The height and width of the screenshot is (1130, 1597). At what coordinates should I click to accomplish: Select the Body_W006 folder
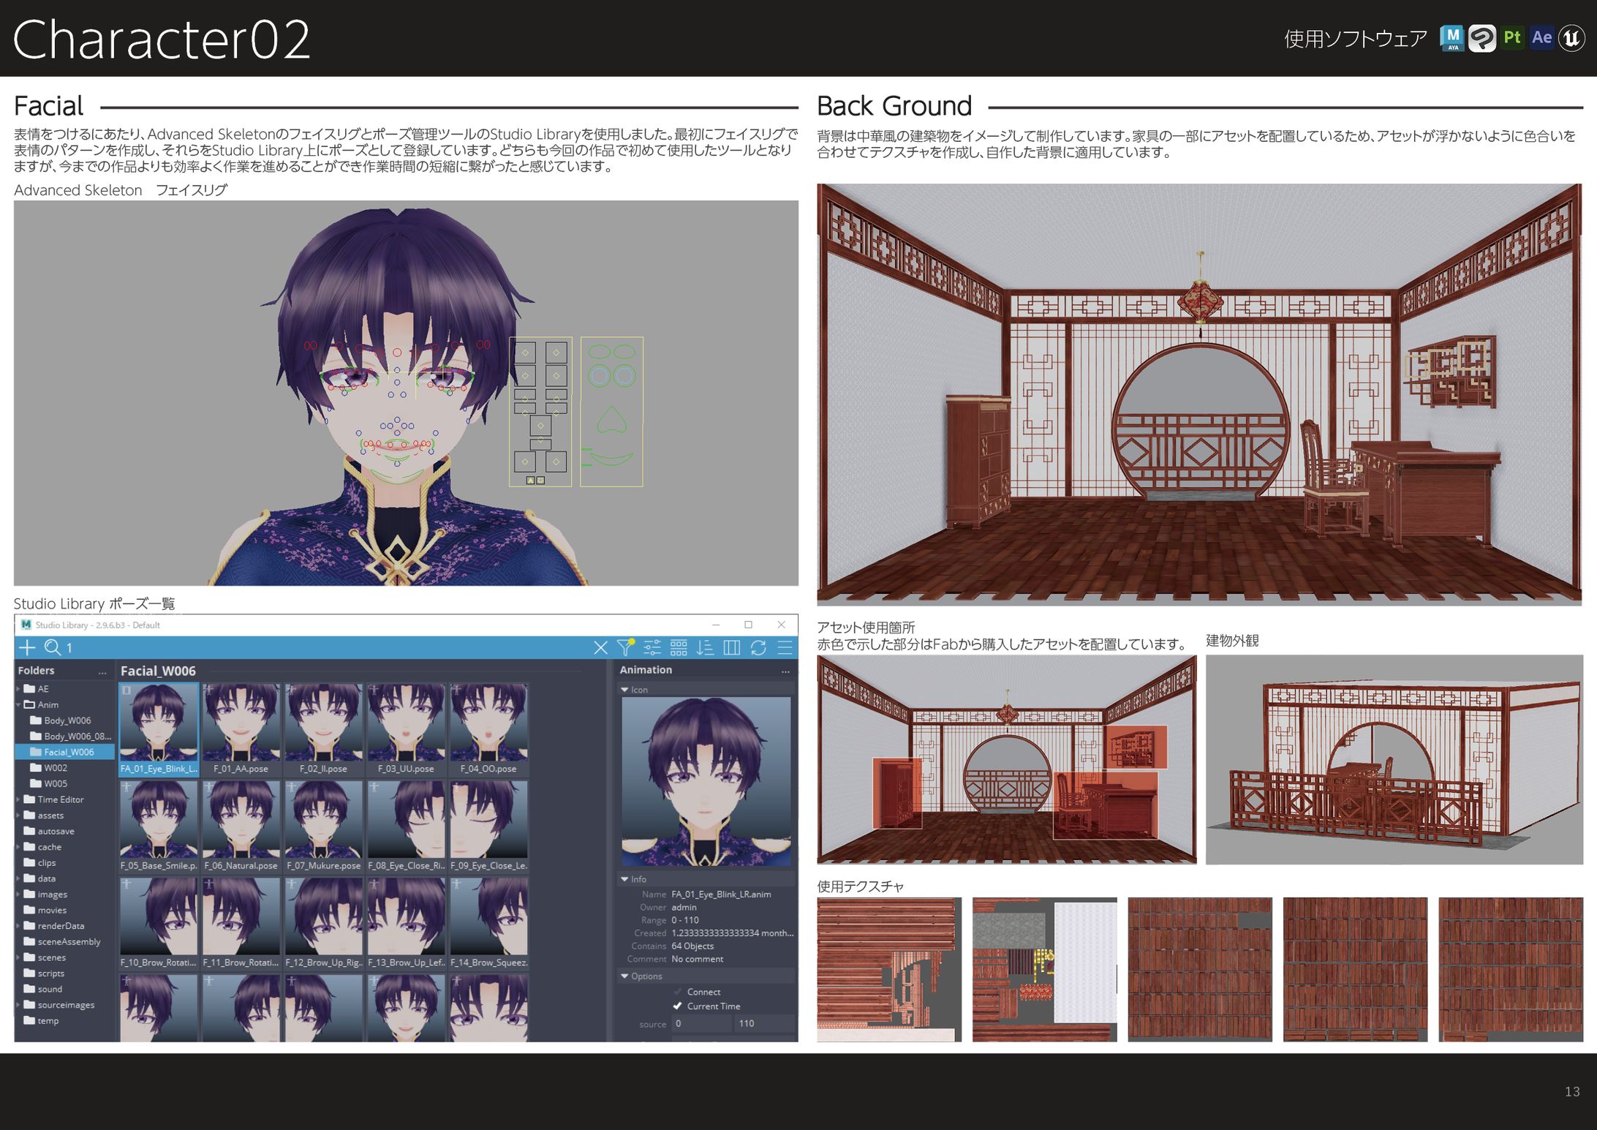click(x=67, y=720)
